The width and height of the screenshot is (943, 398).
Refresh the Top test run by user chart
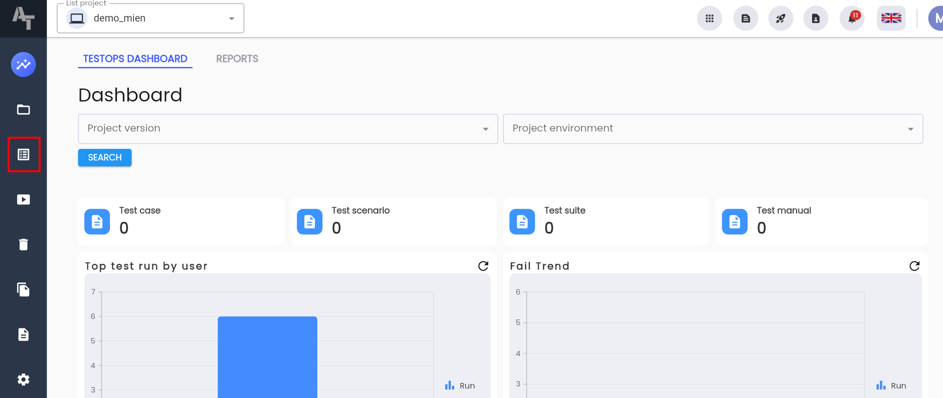pyautogui.click(x=483, y=266)
